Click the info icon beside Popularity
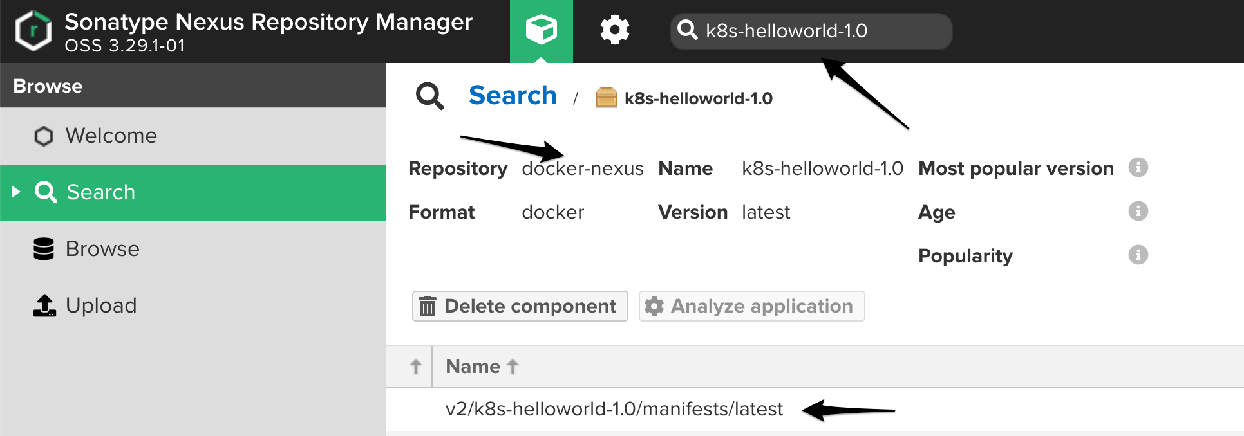This screenshot has height=436, width=1244. tap(1138, 255)
